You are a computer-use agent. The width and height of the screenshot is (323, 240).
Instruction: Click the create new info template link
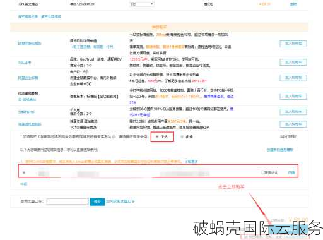(280, 150)
